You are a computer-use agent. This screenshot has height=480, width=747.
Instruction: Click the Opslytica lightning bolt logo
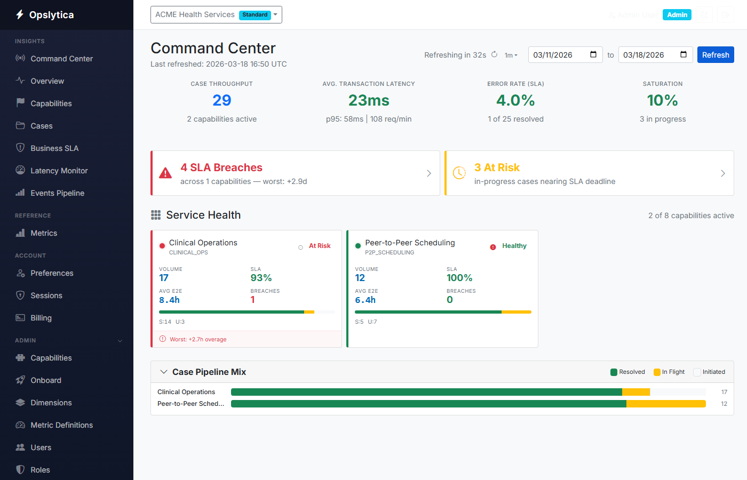pos(19,14)
